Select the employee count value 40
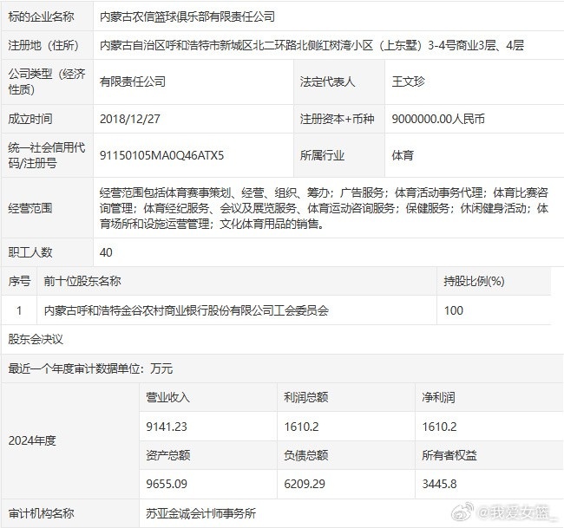 pyautogui.click(x=107, y=252)
